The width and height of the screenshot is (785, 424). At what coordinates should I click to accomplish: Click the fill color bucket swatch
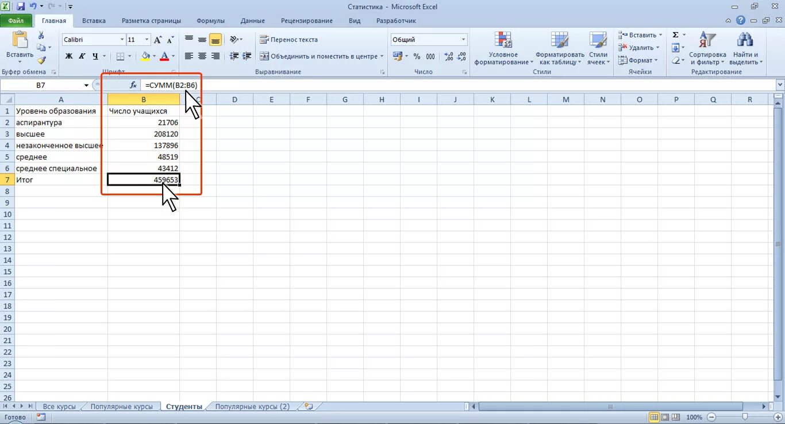[x=145, y=56]
